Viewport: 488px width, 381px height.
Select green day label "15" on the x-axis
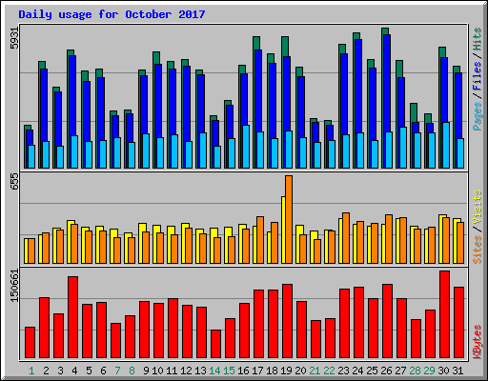pyautogui.click(x=229, y=371)
